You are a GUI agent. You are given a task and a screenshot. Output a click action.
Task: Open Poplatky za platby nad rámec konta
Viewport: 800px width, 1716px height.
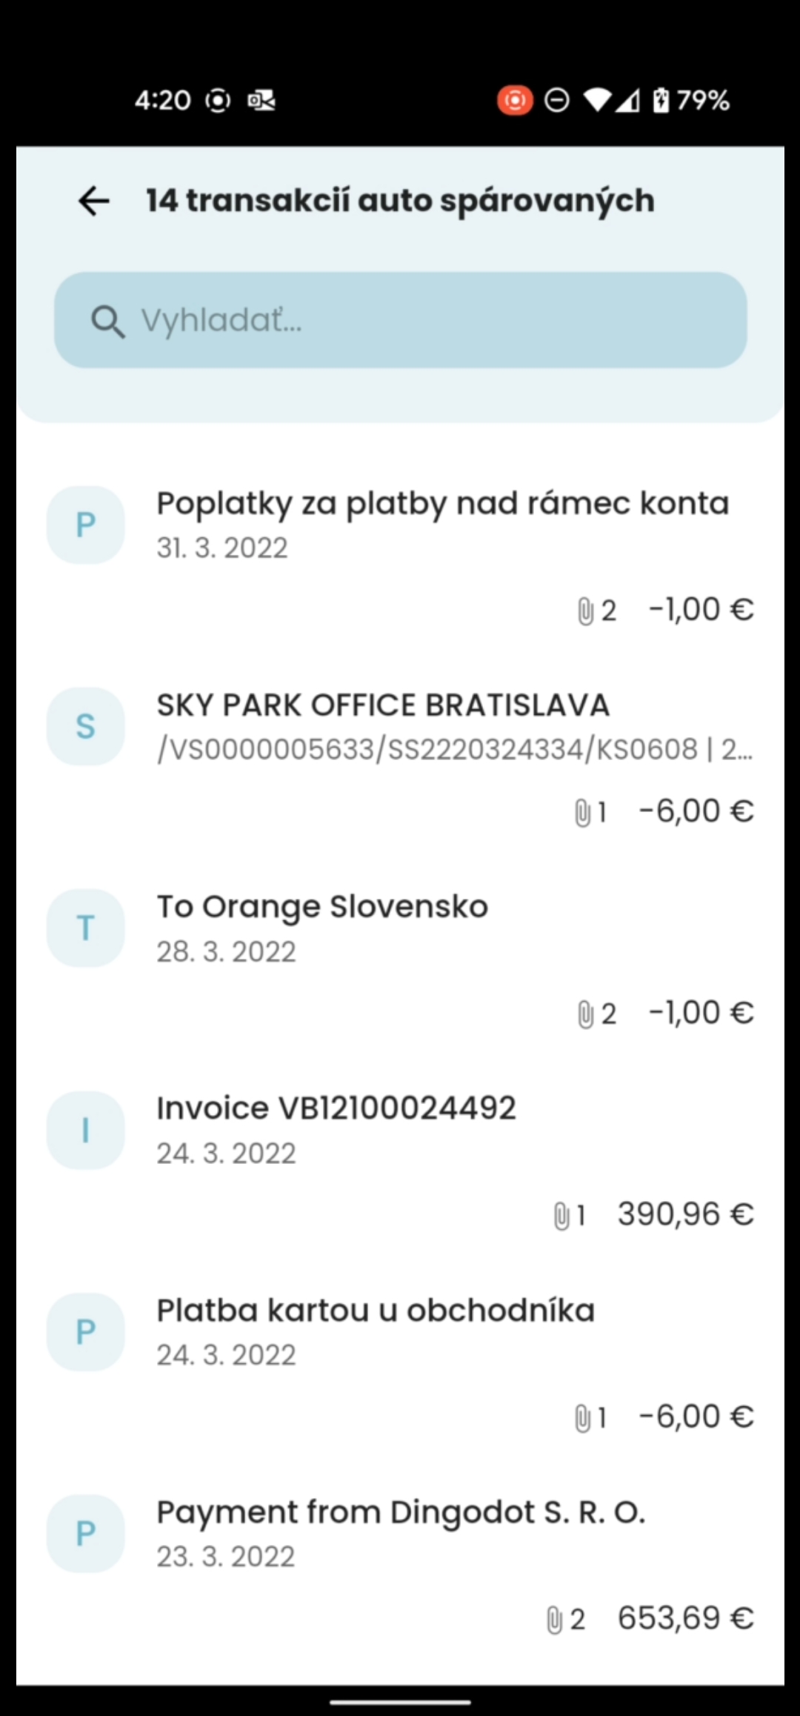(442, 504)
